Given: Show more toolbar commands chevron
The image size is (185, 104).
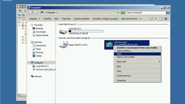Looking at the screenshot, I should click(140, 19).
